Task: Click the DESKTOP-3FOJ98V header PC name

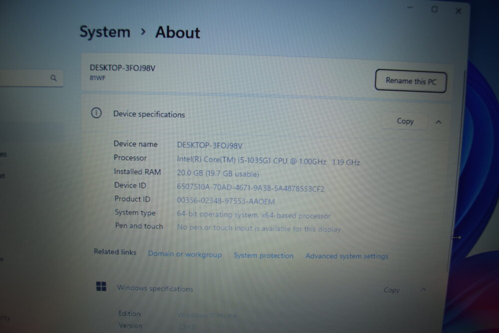Action: pos(123,68)
